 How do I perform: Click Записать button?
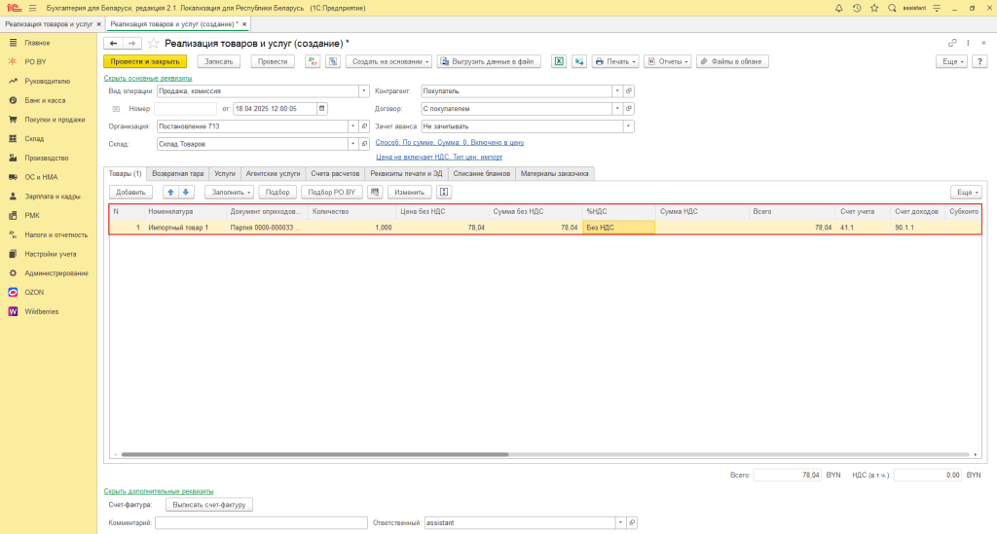click(219, 61)
